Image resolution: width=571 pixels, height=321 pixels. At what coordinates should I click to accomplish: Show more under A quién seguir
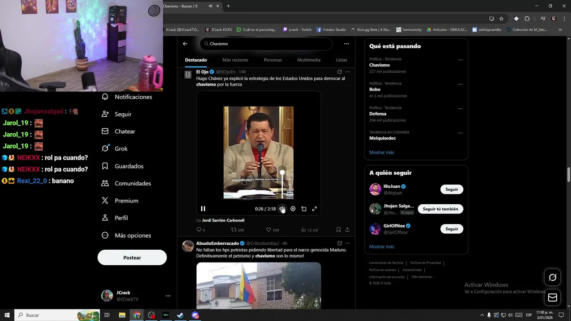click(x=381, y=247)
